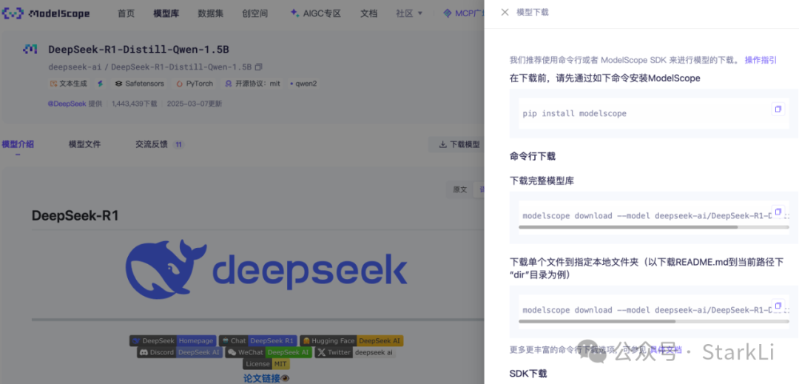Click the AIGC专区 sparkle menu item
Screen dimensions: 799x384
[315, 14]
